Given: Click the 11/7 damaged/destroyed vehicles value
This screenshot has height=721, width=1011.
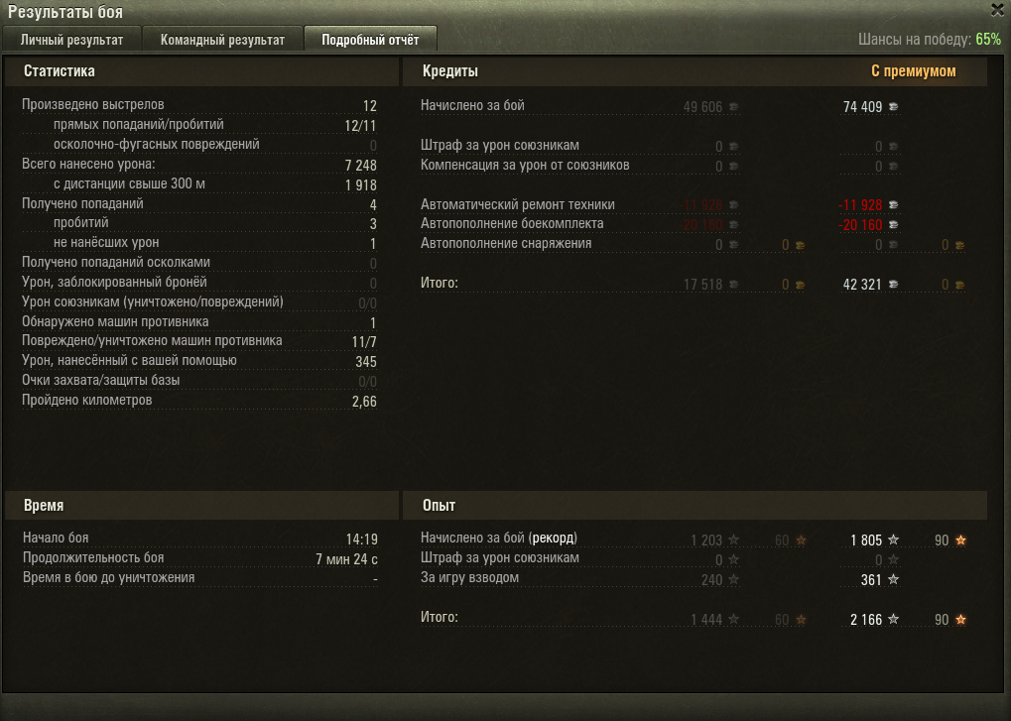Looking at the screenshot, I should click(x=364, y=342).
